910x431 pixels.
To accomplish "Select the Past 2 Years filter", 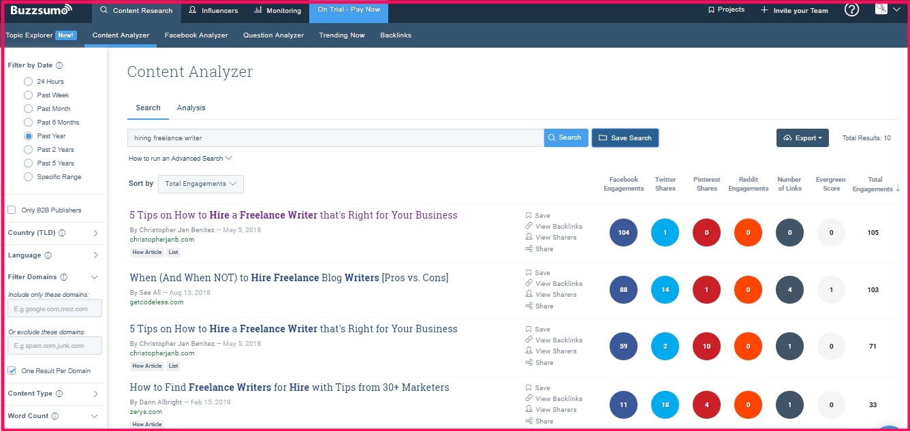I will pos(28,150).
